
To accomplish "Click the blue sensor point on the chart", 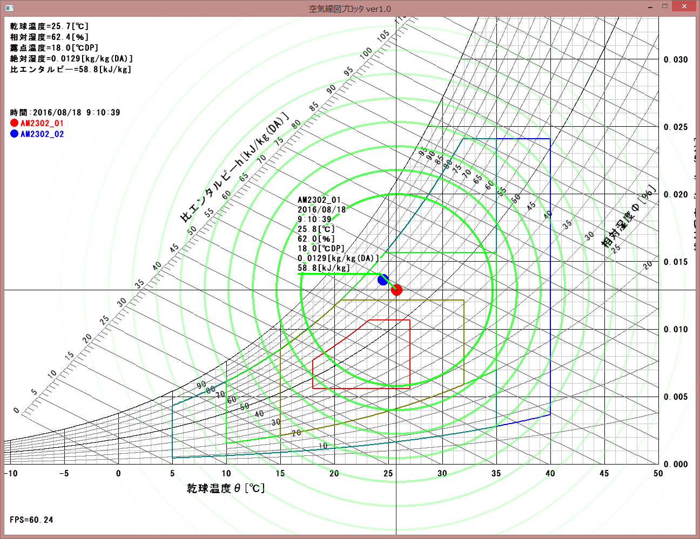I will [383, 279].
